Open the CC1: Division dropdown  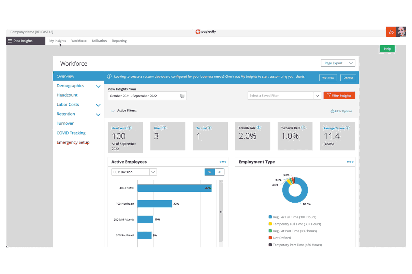click(134, 172)
